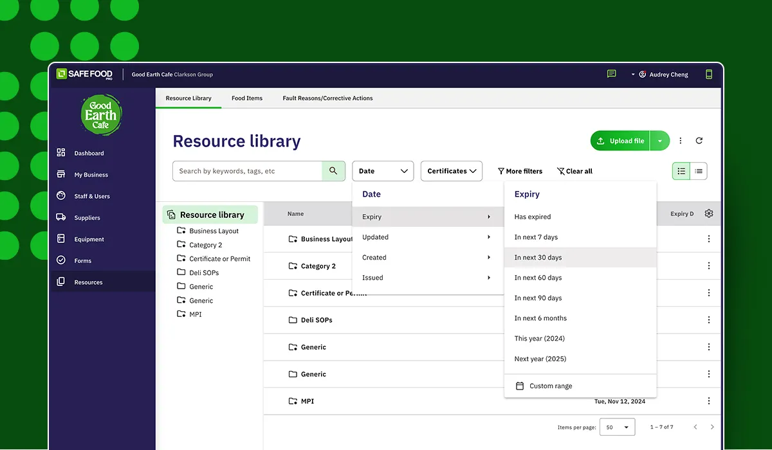Open row options for Deli SOPs
This screenshot has height=450, width=772.
(709, 319)
